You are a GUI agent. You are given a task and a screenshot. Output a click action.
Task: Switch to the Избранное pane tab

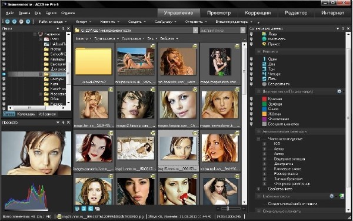(x=47, y=114)
